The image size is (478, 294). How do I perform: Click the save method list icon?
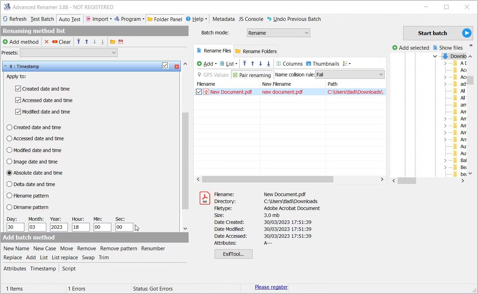pos(121,42)
